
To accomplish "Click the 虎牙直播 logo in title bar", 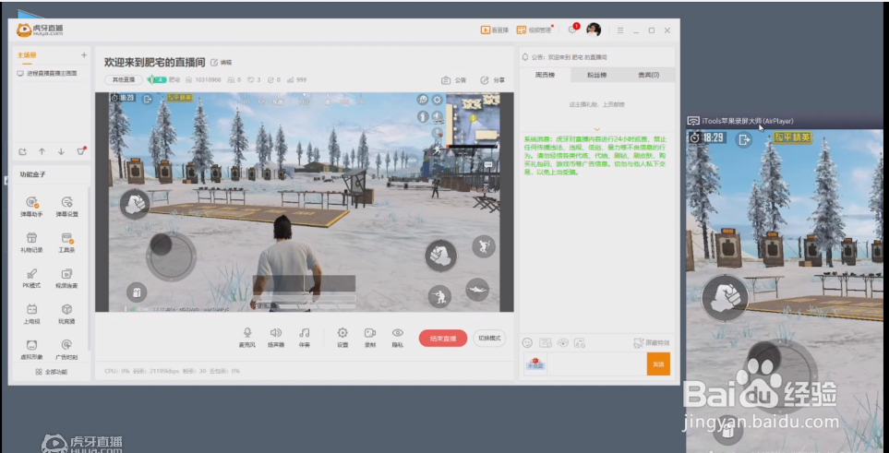I will (x=40, y=30).
